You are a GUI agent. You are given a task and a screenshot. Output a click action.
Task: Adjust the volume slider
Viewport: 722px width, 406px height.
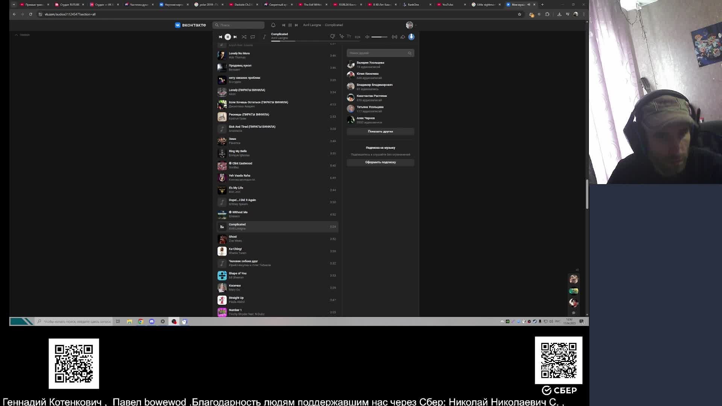[379, 37]
